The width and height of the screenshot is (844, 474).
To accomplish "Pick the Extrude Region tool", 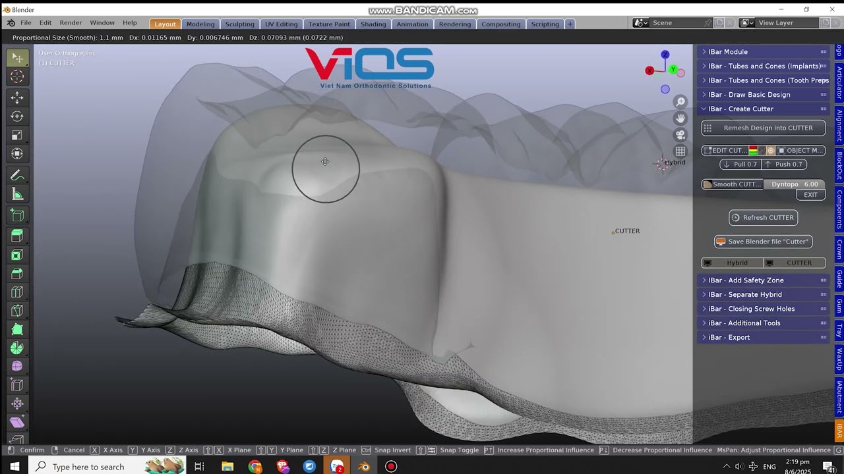I will click(18, 236).
